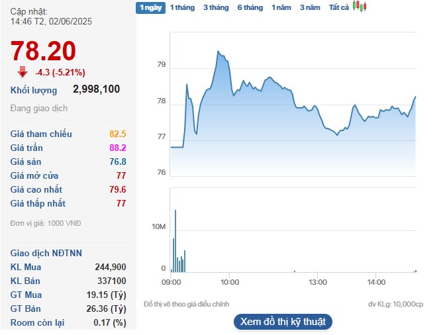Switch to the 1 tháng tab

coord(181,7)
